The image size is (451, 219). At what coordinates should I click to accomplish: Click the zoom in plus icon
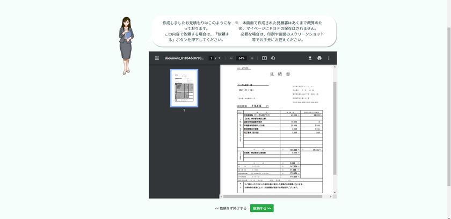(x=252, y=58)
